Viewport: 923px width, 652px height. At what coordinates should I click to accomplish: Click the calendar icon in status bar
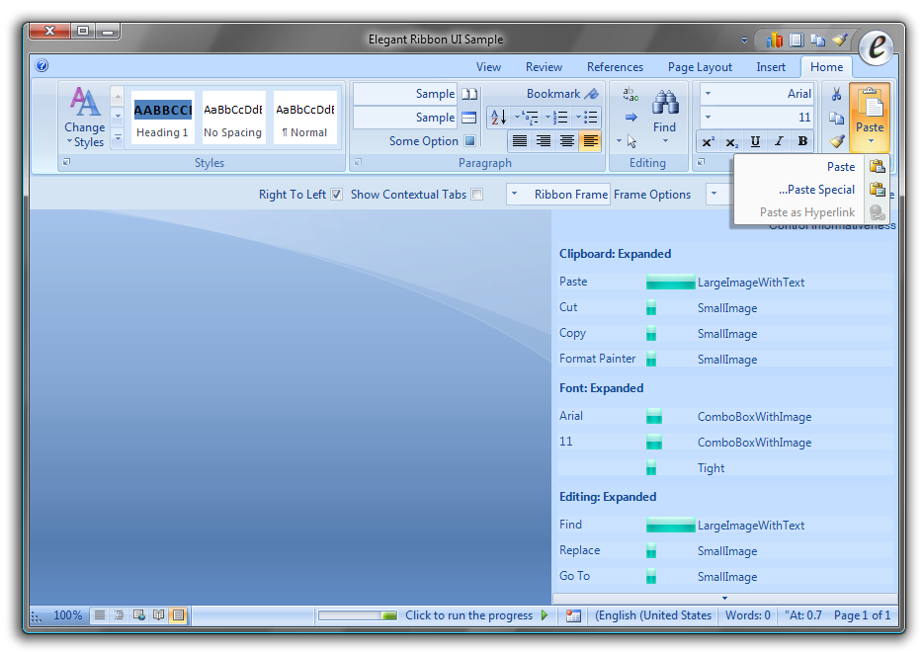573,615
